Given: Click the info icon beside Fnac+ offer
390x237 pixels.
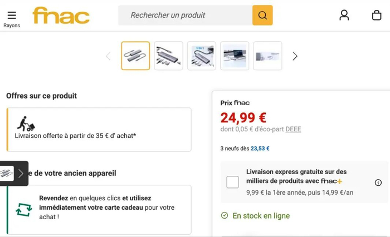Looking at the screenshot, I should click(x=378, y=182).
